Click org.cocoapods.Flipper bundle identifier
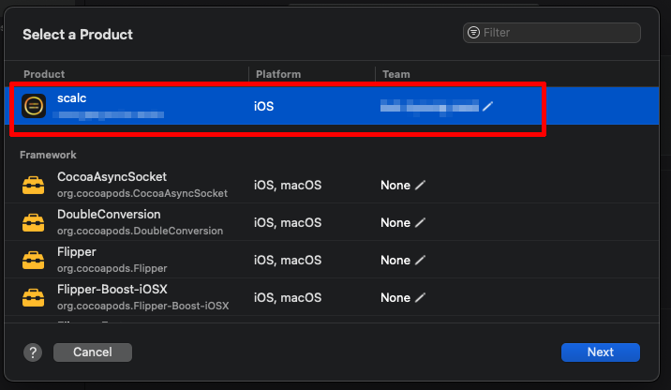671x390 pixels. coord(112,268)
